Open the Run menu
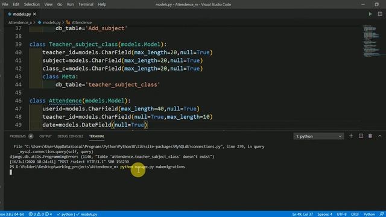Screen dimensions: 386x217 70,4
